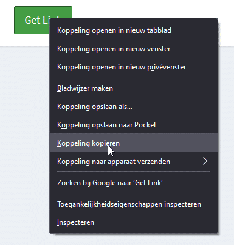Image resolution: width=234 pixels, height=245 pixels.
Task: Open 'Koppeling naar apparaat verzenden' entry
Action: click(134, 162)
